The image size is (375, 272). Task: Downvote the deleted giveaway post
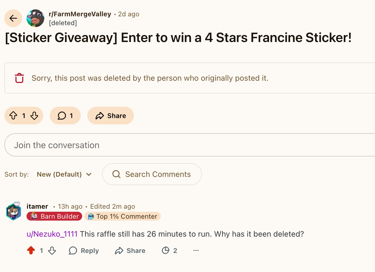34,116
